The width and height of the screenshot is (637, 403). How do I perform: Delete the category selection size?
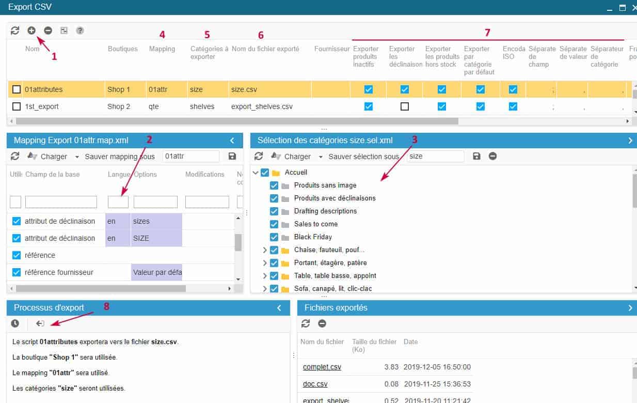click(x=492, y=156)
